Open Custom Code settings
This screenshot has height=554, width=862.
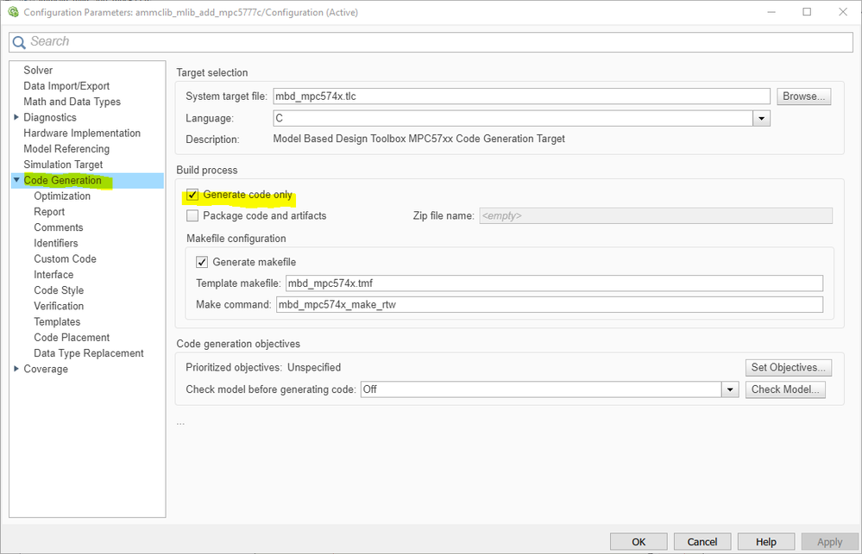pyautogui.click(x=65, y=259)
